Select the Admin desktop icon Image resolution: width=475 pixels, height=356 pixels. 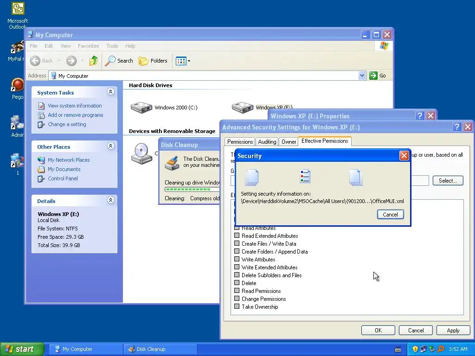pos(17,123)
